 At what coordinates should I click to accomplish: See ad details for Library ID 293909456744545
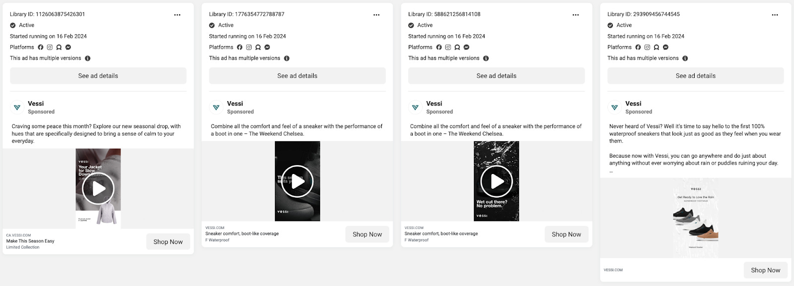coord(696,76)
